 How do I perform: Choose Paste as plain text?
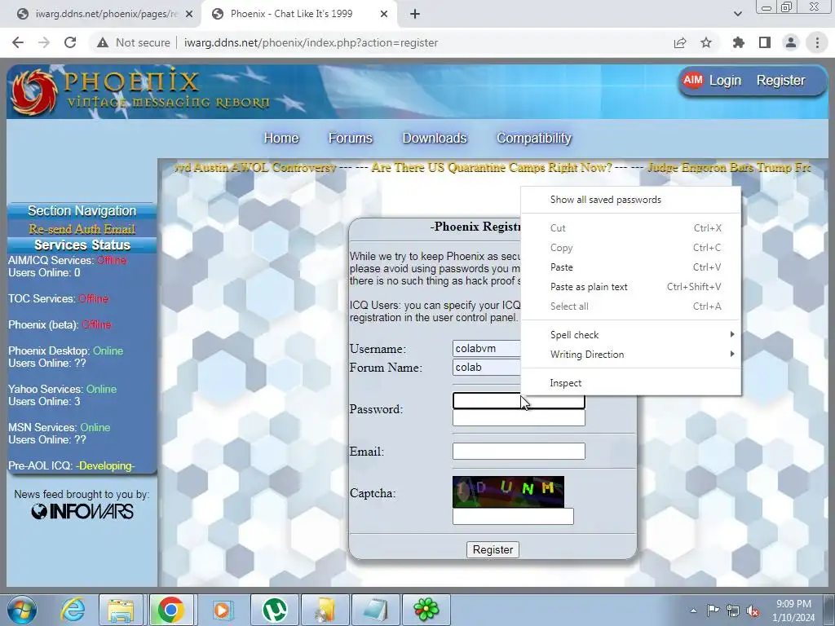coord(631,287)
